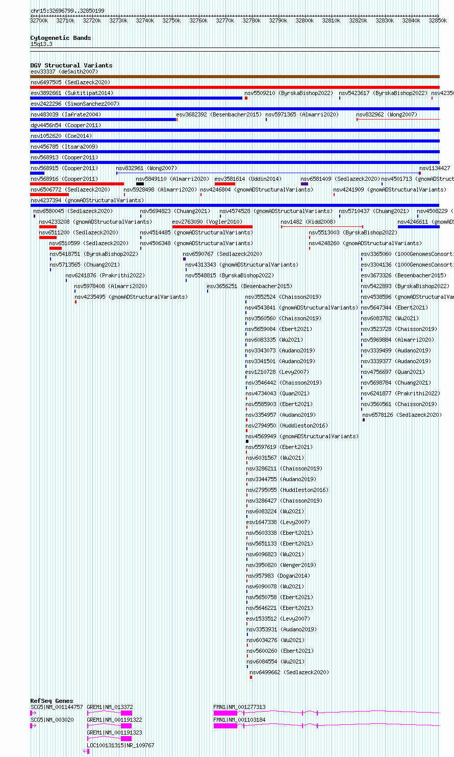Click nsv568913 (Cooper2011) label
Screen dimensions: 454x757
point(64,157)
